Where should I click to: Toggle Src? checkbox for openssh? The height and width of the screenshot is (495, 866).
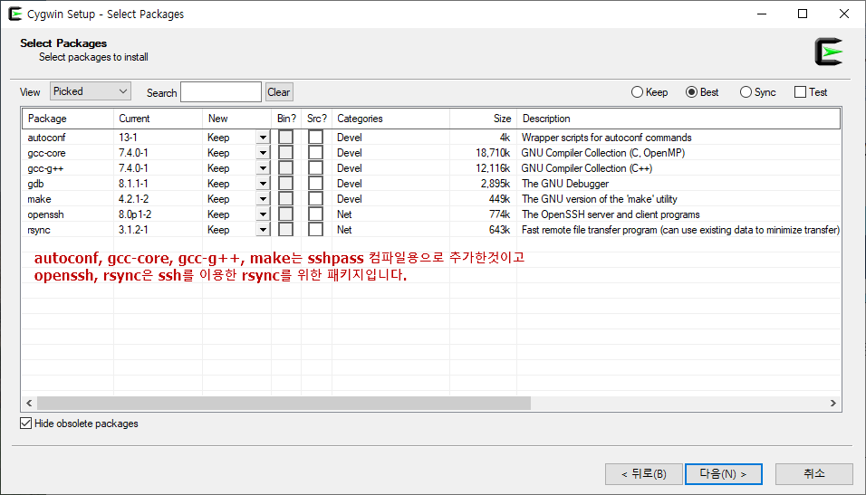pyautogui.click(x=315, y=214)
